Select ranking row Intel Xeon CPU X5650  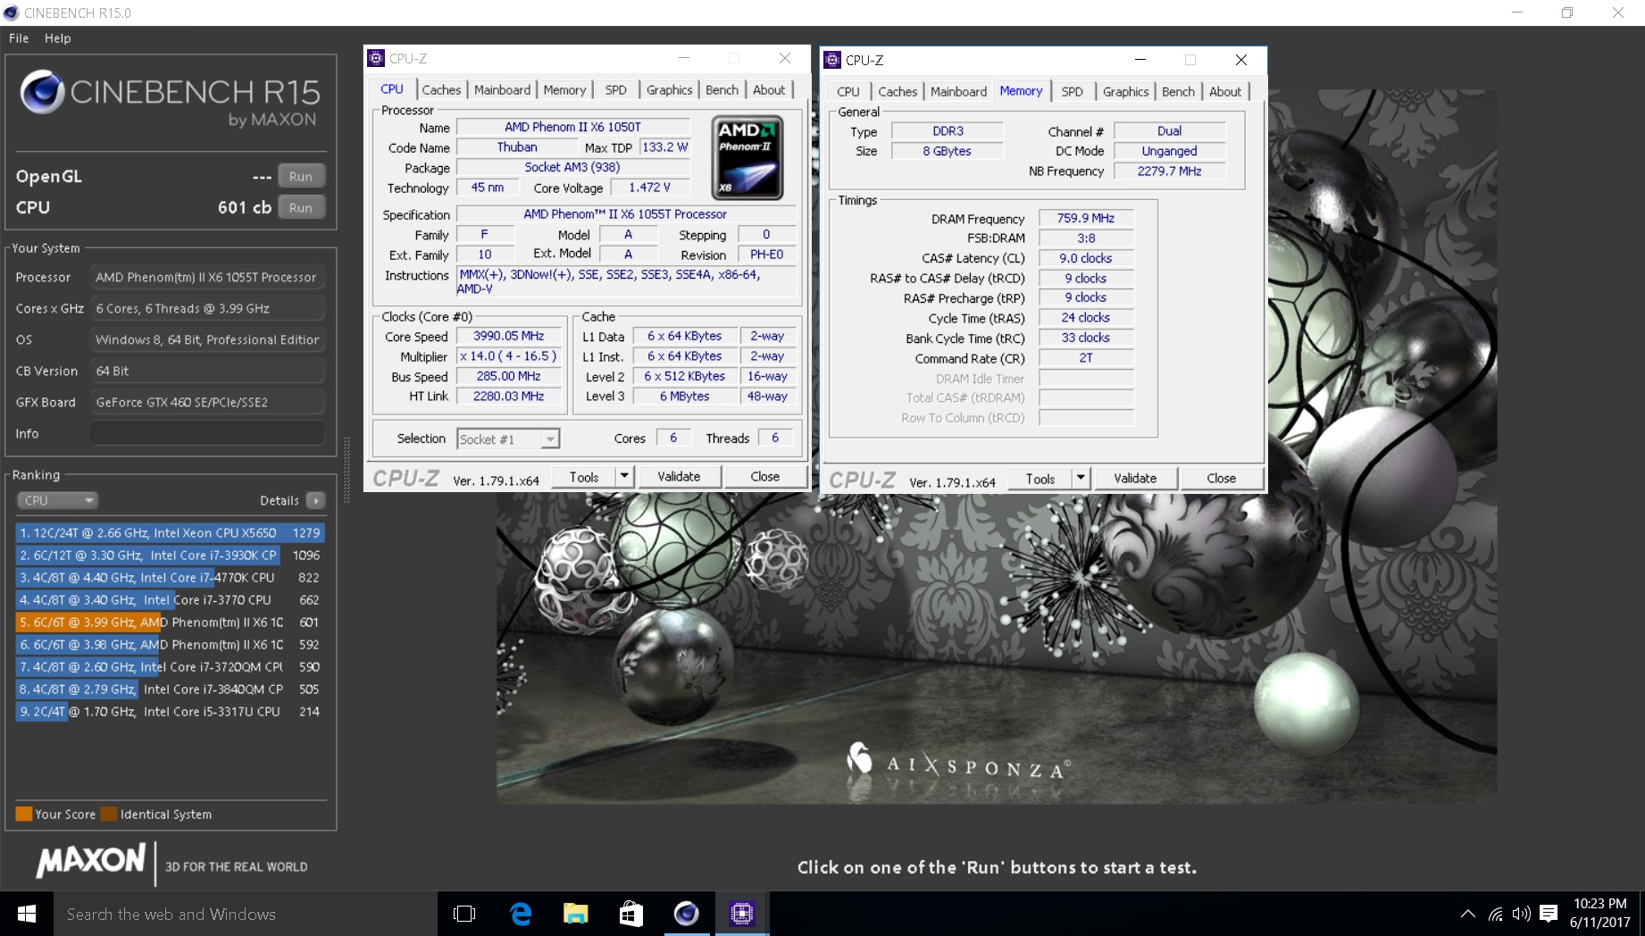[170, 532]
